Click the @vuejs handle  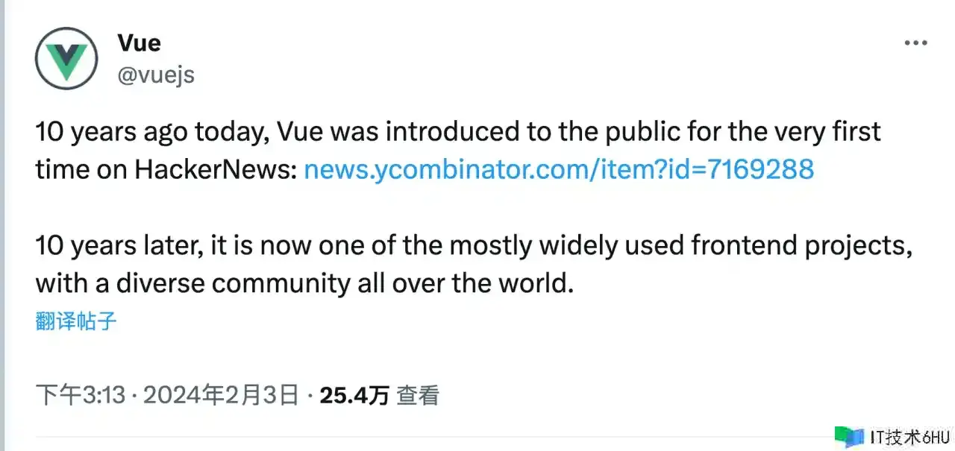[x=156, y=75]
